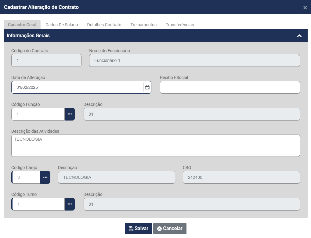The image size is (311, 238).
Task: Click the Nome do Funcionário field
Action: coord(194,60)
